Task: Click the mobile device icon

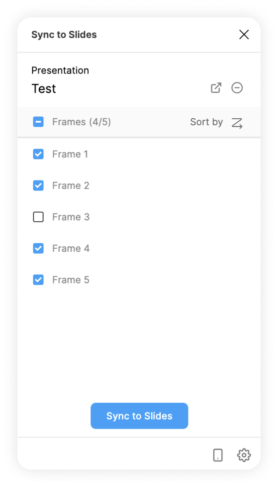Action: 218,455
